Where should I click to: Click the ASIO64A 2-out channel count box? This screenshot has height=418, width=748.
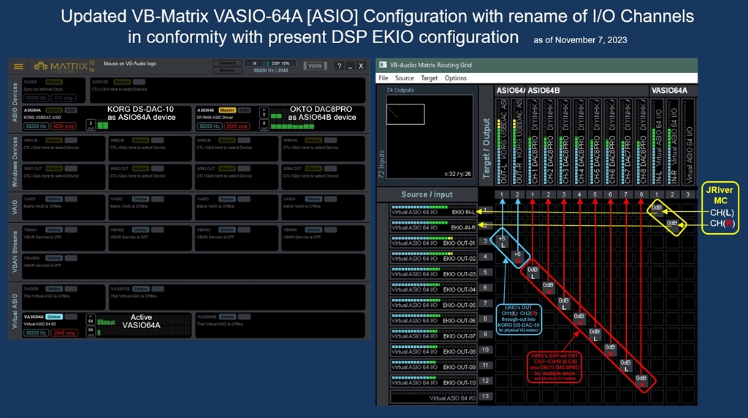[91, 124]
